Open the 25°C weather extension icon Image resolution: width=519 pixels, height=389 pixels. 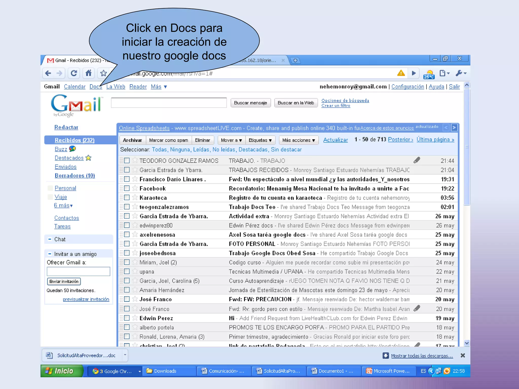429,74
